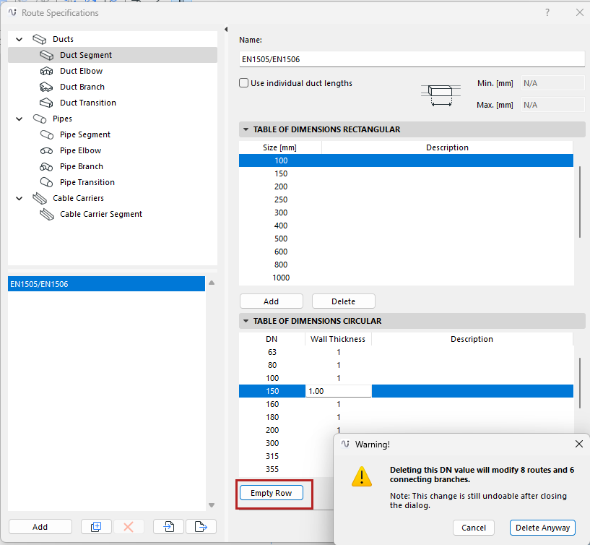Viewport: 590px width, 545px height.
Task: Export route specification file icon
Action: click(201, 526)
